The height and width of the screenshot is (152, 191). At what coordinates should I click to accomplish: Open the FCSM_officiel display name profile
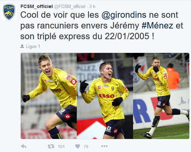36,6
